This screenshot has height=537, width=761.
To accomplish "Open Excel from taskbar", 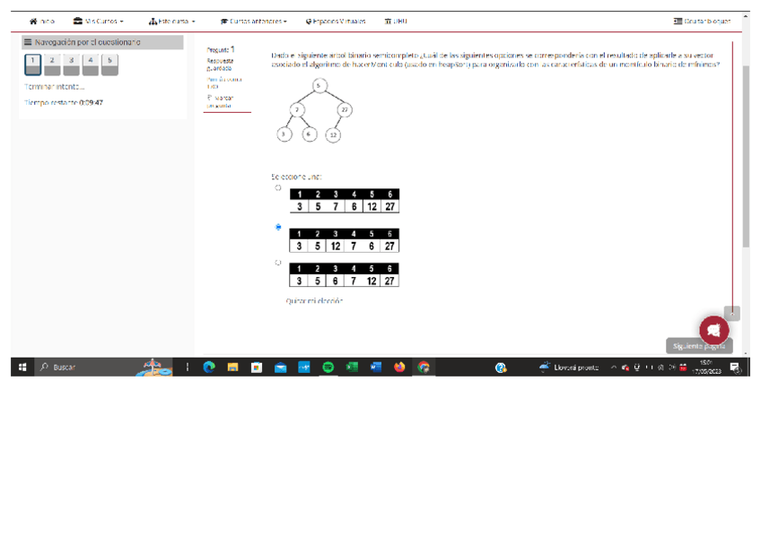I will click(352, 368).
